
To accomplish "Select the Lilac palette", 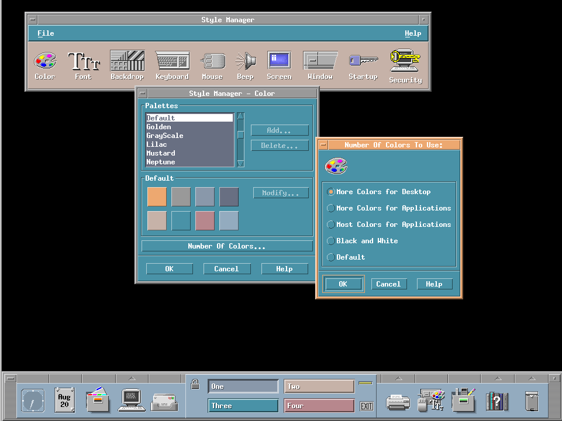I will click(189, 144).
